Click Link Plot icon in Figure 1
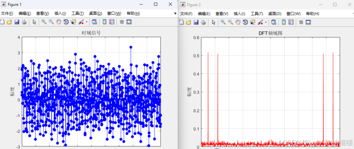The height and width of the screenshot is (149, 354). [x=94, y=22]
